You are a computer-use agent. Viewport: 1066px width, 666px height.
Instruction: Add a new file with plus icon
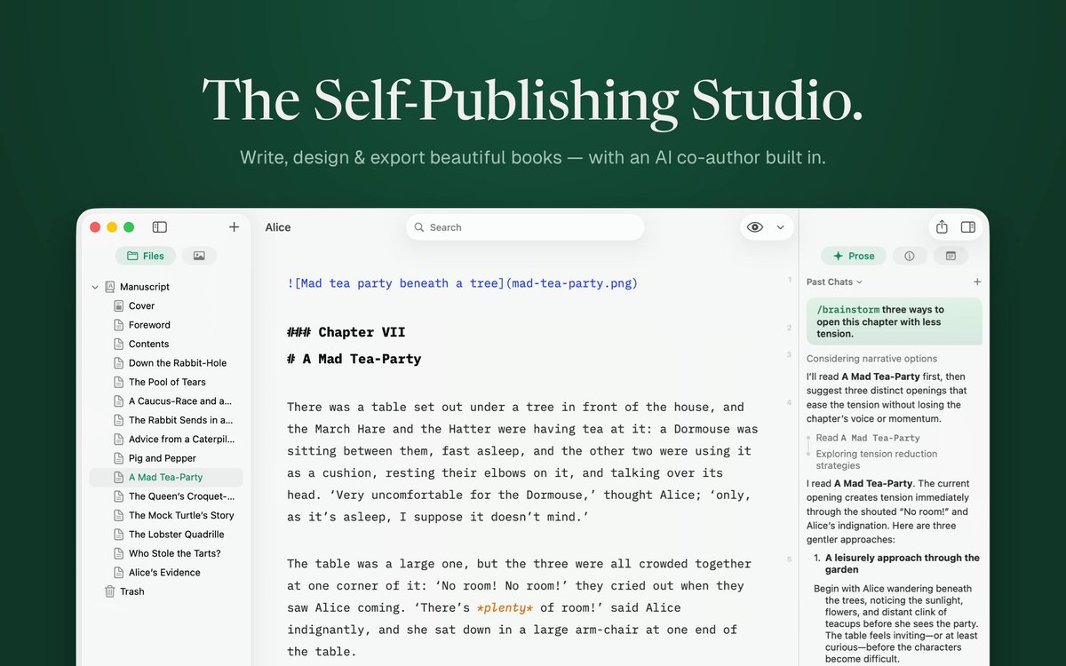234,227
